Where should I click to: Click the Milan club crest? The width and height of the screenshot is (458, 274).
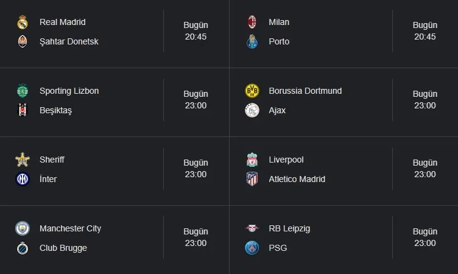pyautogui.click(x=252, y=23)
